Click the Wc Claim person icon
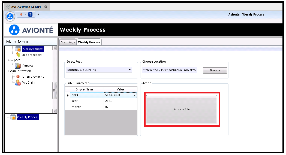This screenshot has height=155, width=286. pyautogui.click(x=18, y=83)
